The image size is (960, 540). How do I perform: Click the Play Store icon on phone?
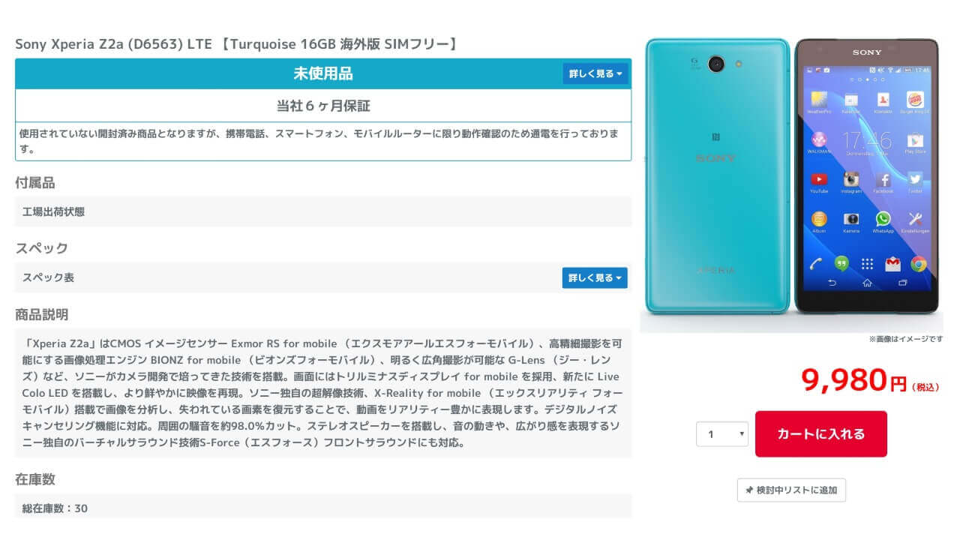[x=915, y=139]
